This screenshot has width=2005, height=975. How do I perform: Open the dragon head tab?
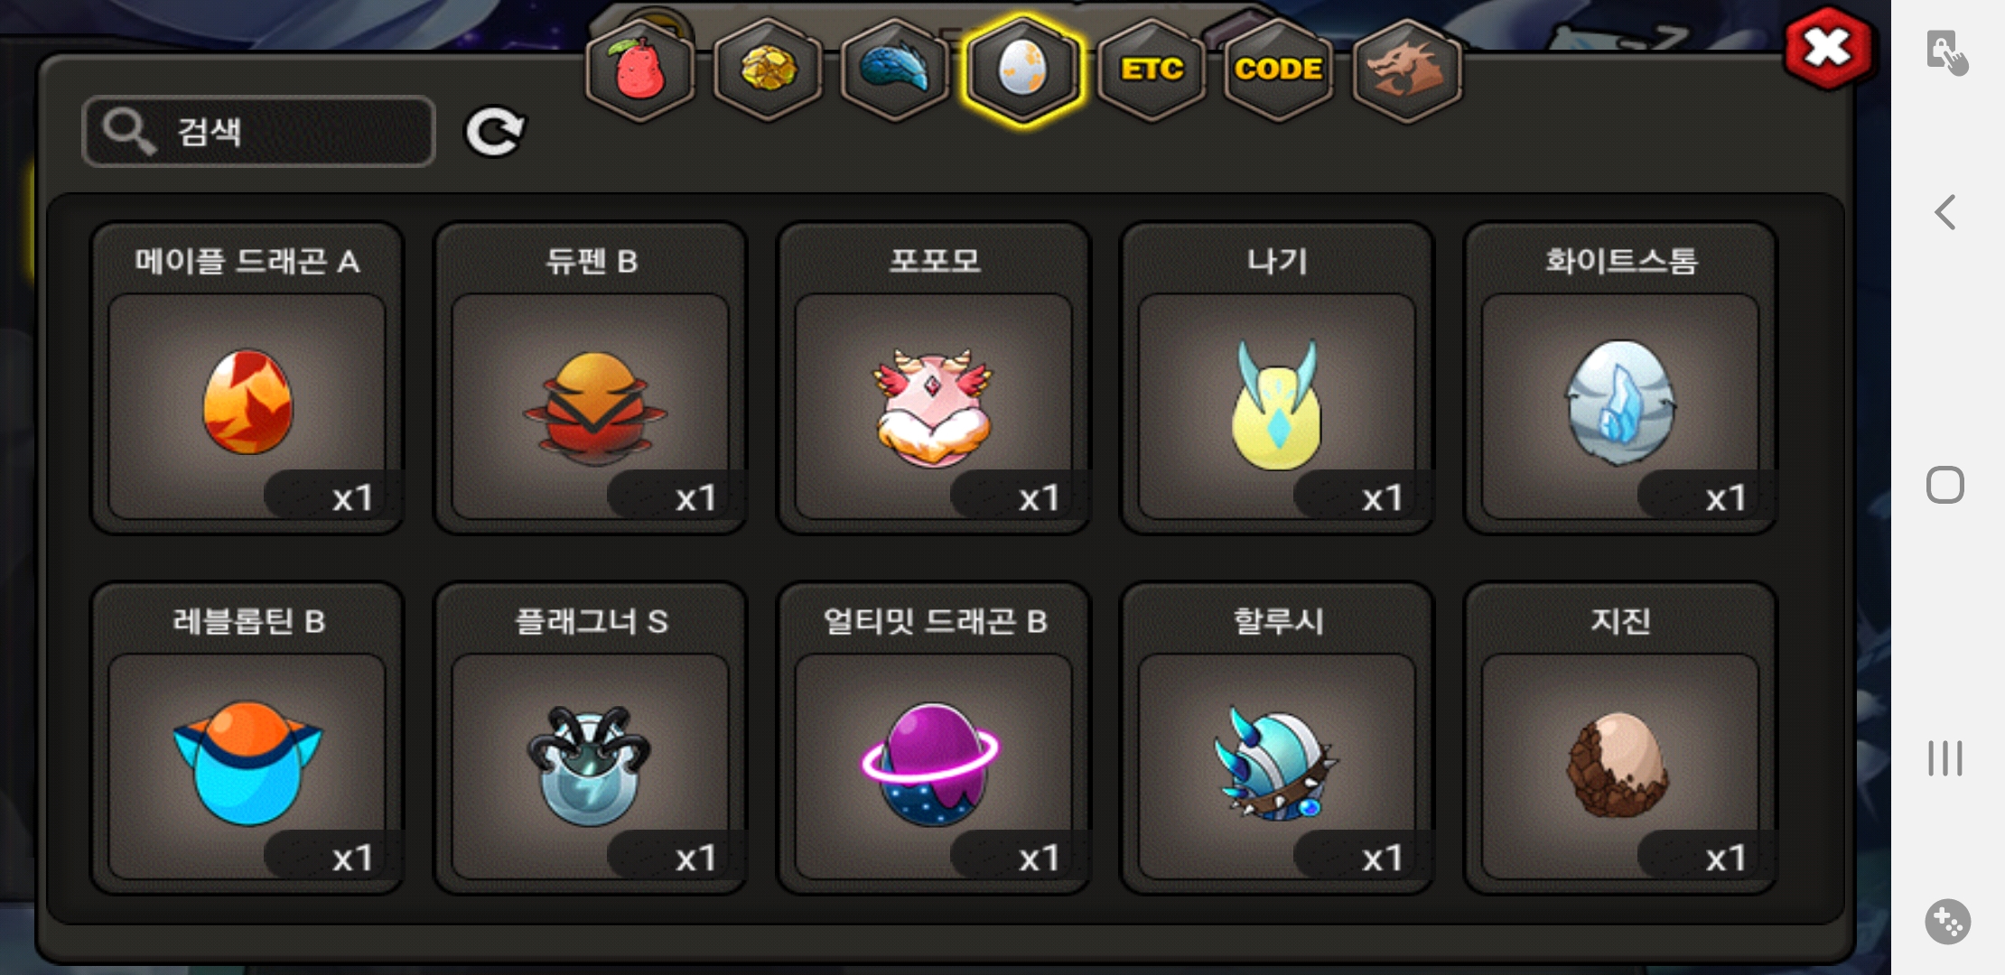[x=1407, y=70]
